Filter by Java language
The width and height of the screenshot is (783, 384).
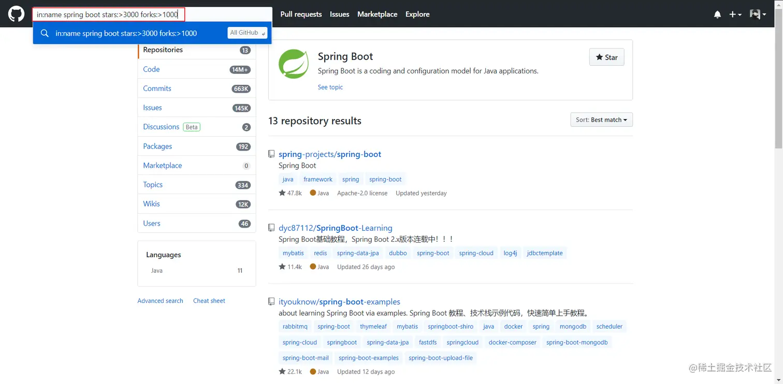tap(197, 271)
